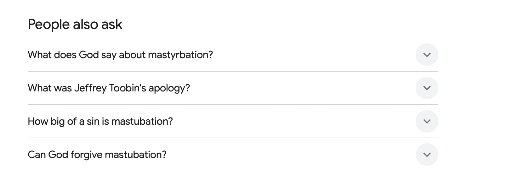507x191 pixels.
Task: Click the 'Can God forgive' question text
Action: coord(97,155)
